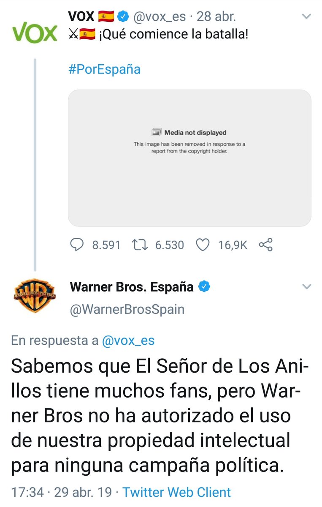Open @vox_es mention in reply line

[128, 341]
